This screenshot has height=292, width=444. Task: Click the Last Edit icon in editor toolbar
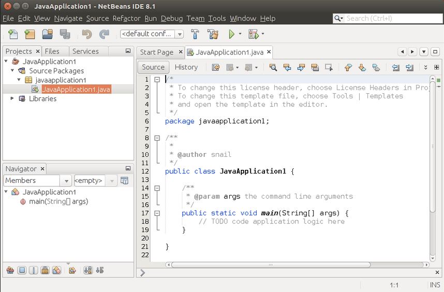[x=216, y=67]
